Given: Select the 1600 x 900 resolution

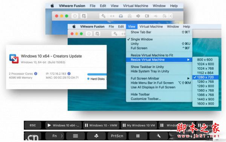Looking at the screenshot, I should coord(205,104).
